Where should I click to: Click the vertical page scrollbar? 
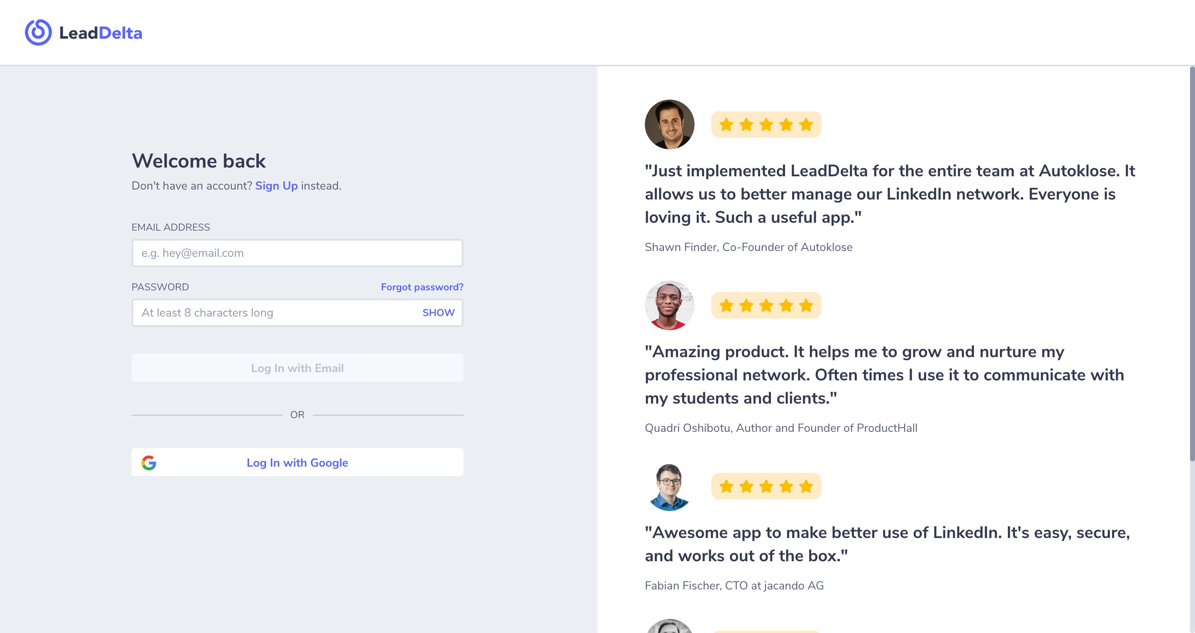(x=1192, y=264)
